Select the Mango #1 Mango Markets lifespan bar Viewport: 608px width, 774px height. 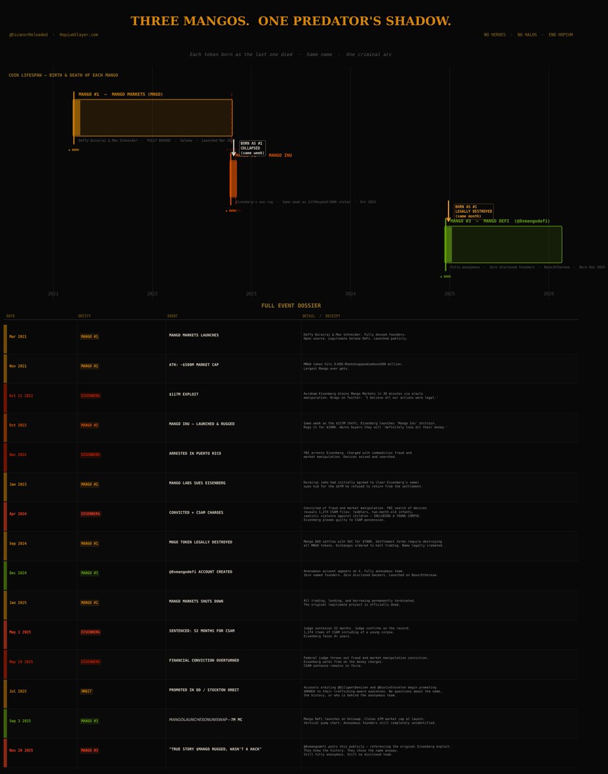pos(152,117)
